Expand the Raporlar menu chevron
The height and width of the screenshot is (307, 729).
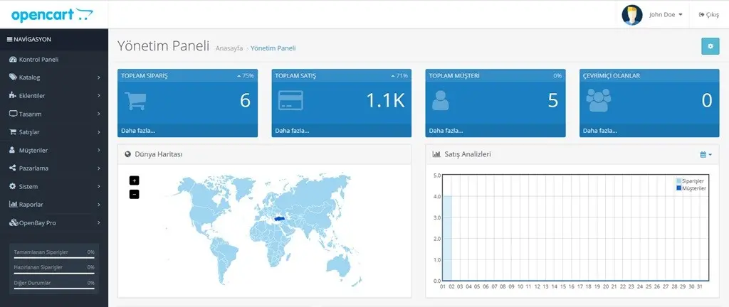tap(99, 205)
